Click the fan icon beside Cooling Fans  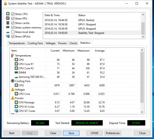[13, 81]
